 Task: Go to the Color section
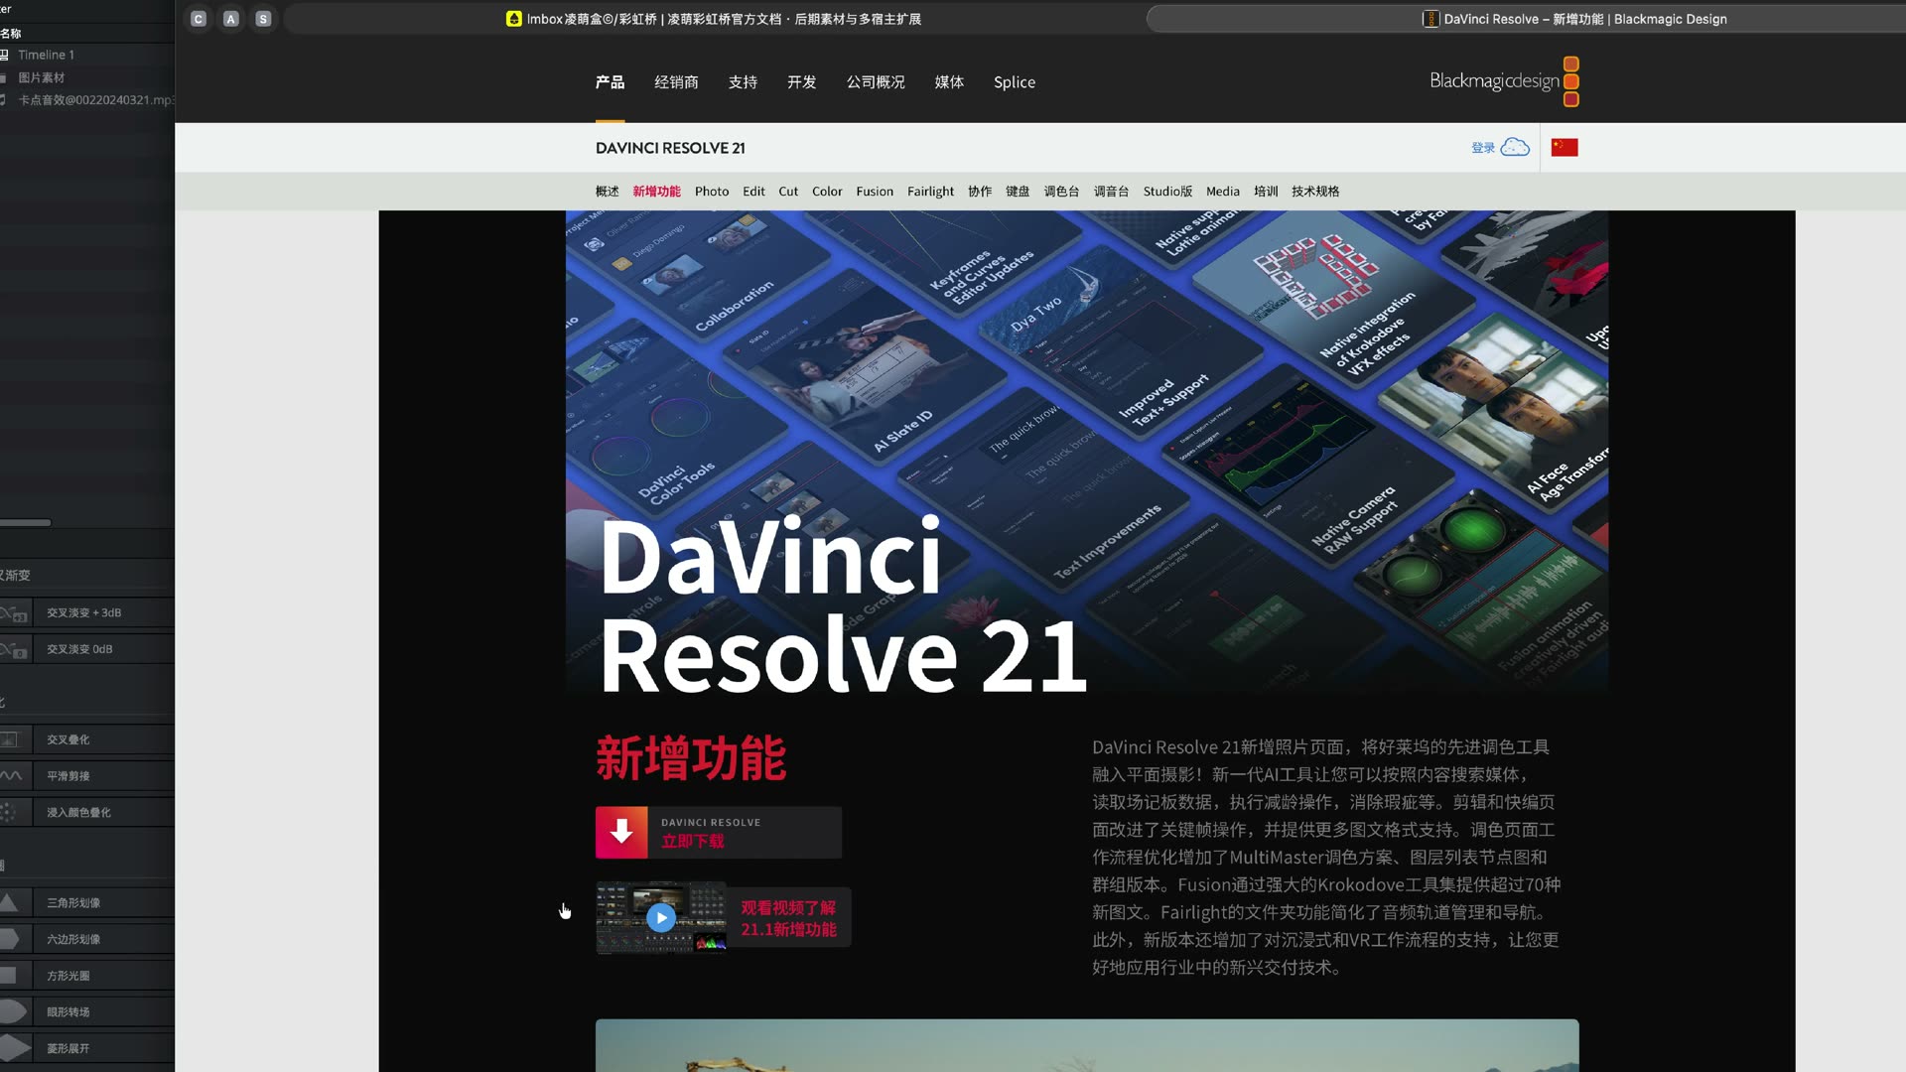[827, 192]
